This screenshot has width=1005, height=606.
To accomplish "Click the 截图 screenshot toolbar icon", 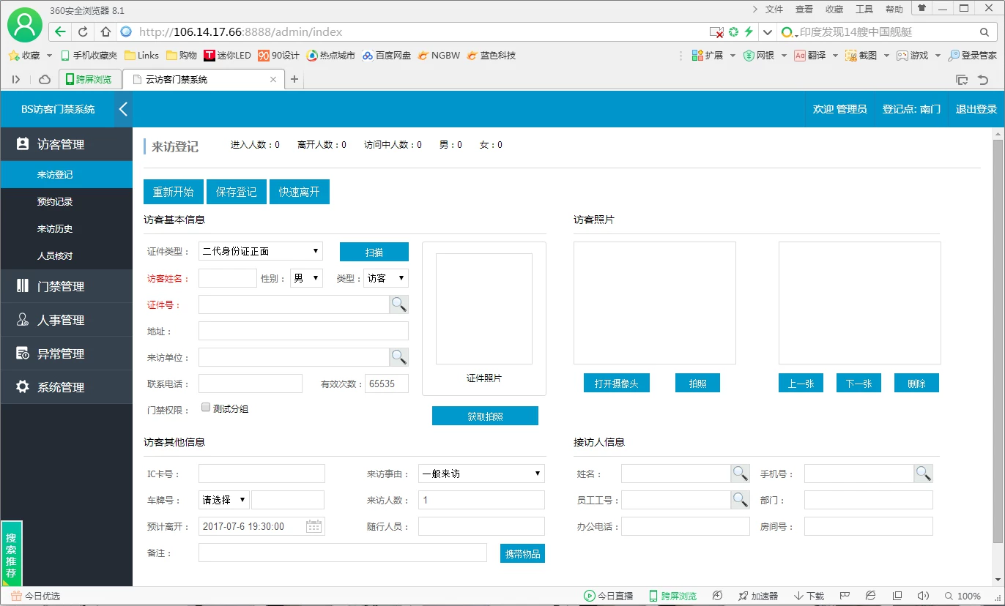I will [x=850, y=56].
